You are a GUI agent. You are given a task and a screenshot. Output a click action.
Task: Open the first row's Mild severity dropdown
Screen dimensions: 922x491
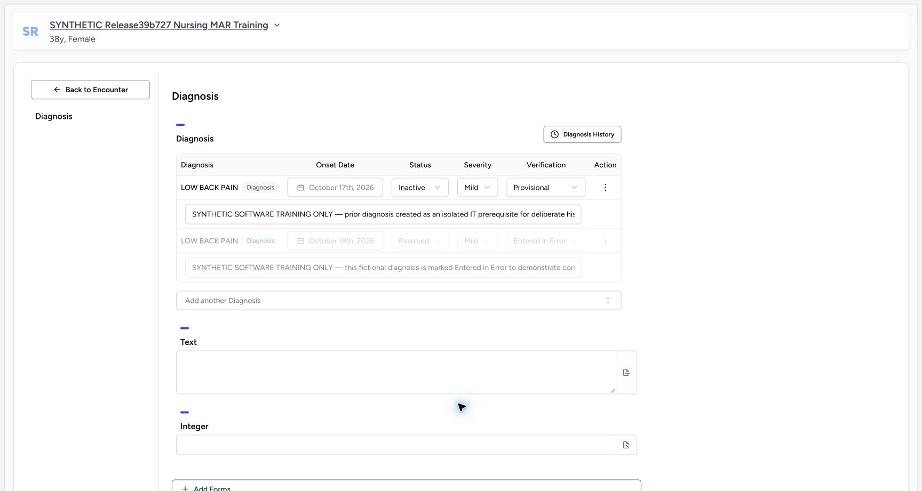pyautogui.click(x=478, y=188)
